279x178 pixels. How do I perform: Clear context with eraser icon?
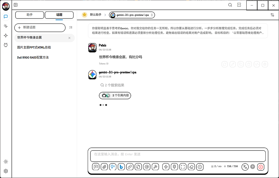[191, 167]
